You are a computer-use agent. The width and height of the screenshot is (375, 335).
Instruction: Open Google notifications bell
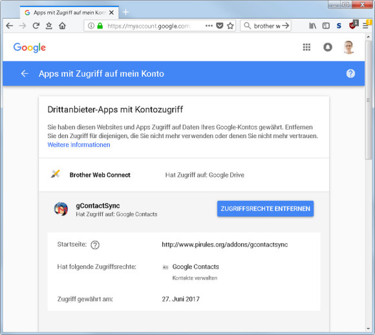[x=328, y=47]
